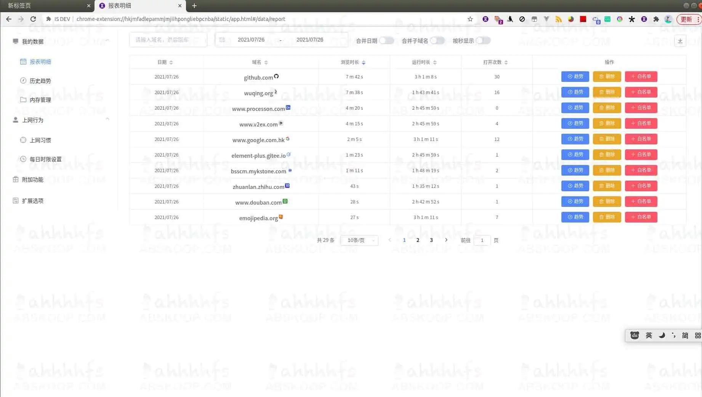Collapse the 我的数据 section
Screen dimensions: 702x397
108,40
